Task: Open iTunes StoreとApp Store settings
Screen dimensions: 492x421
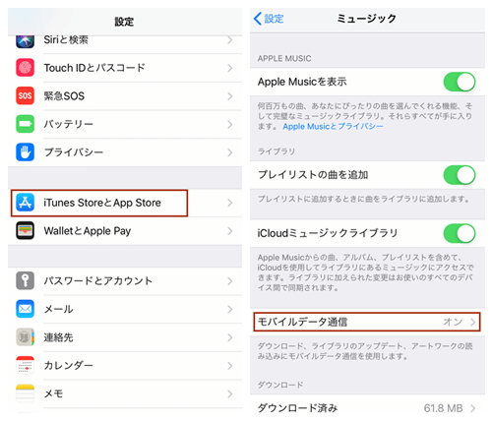Action: 125,203
